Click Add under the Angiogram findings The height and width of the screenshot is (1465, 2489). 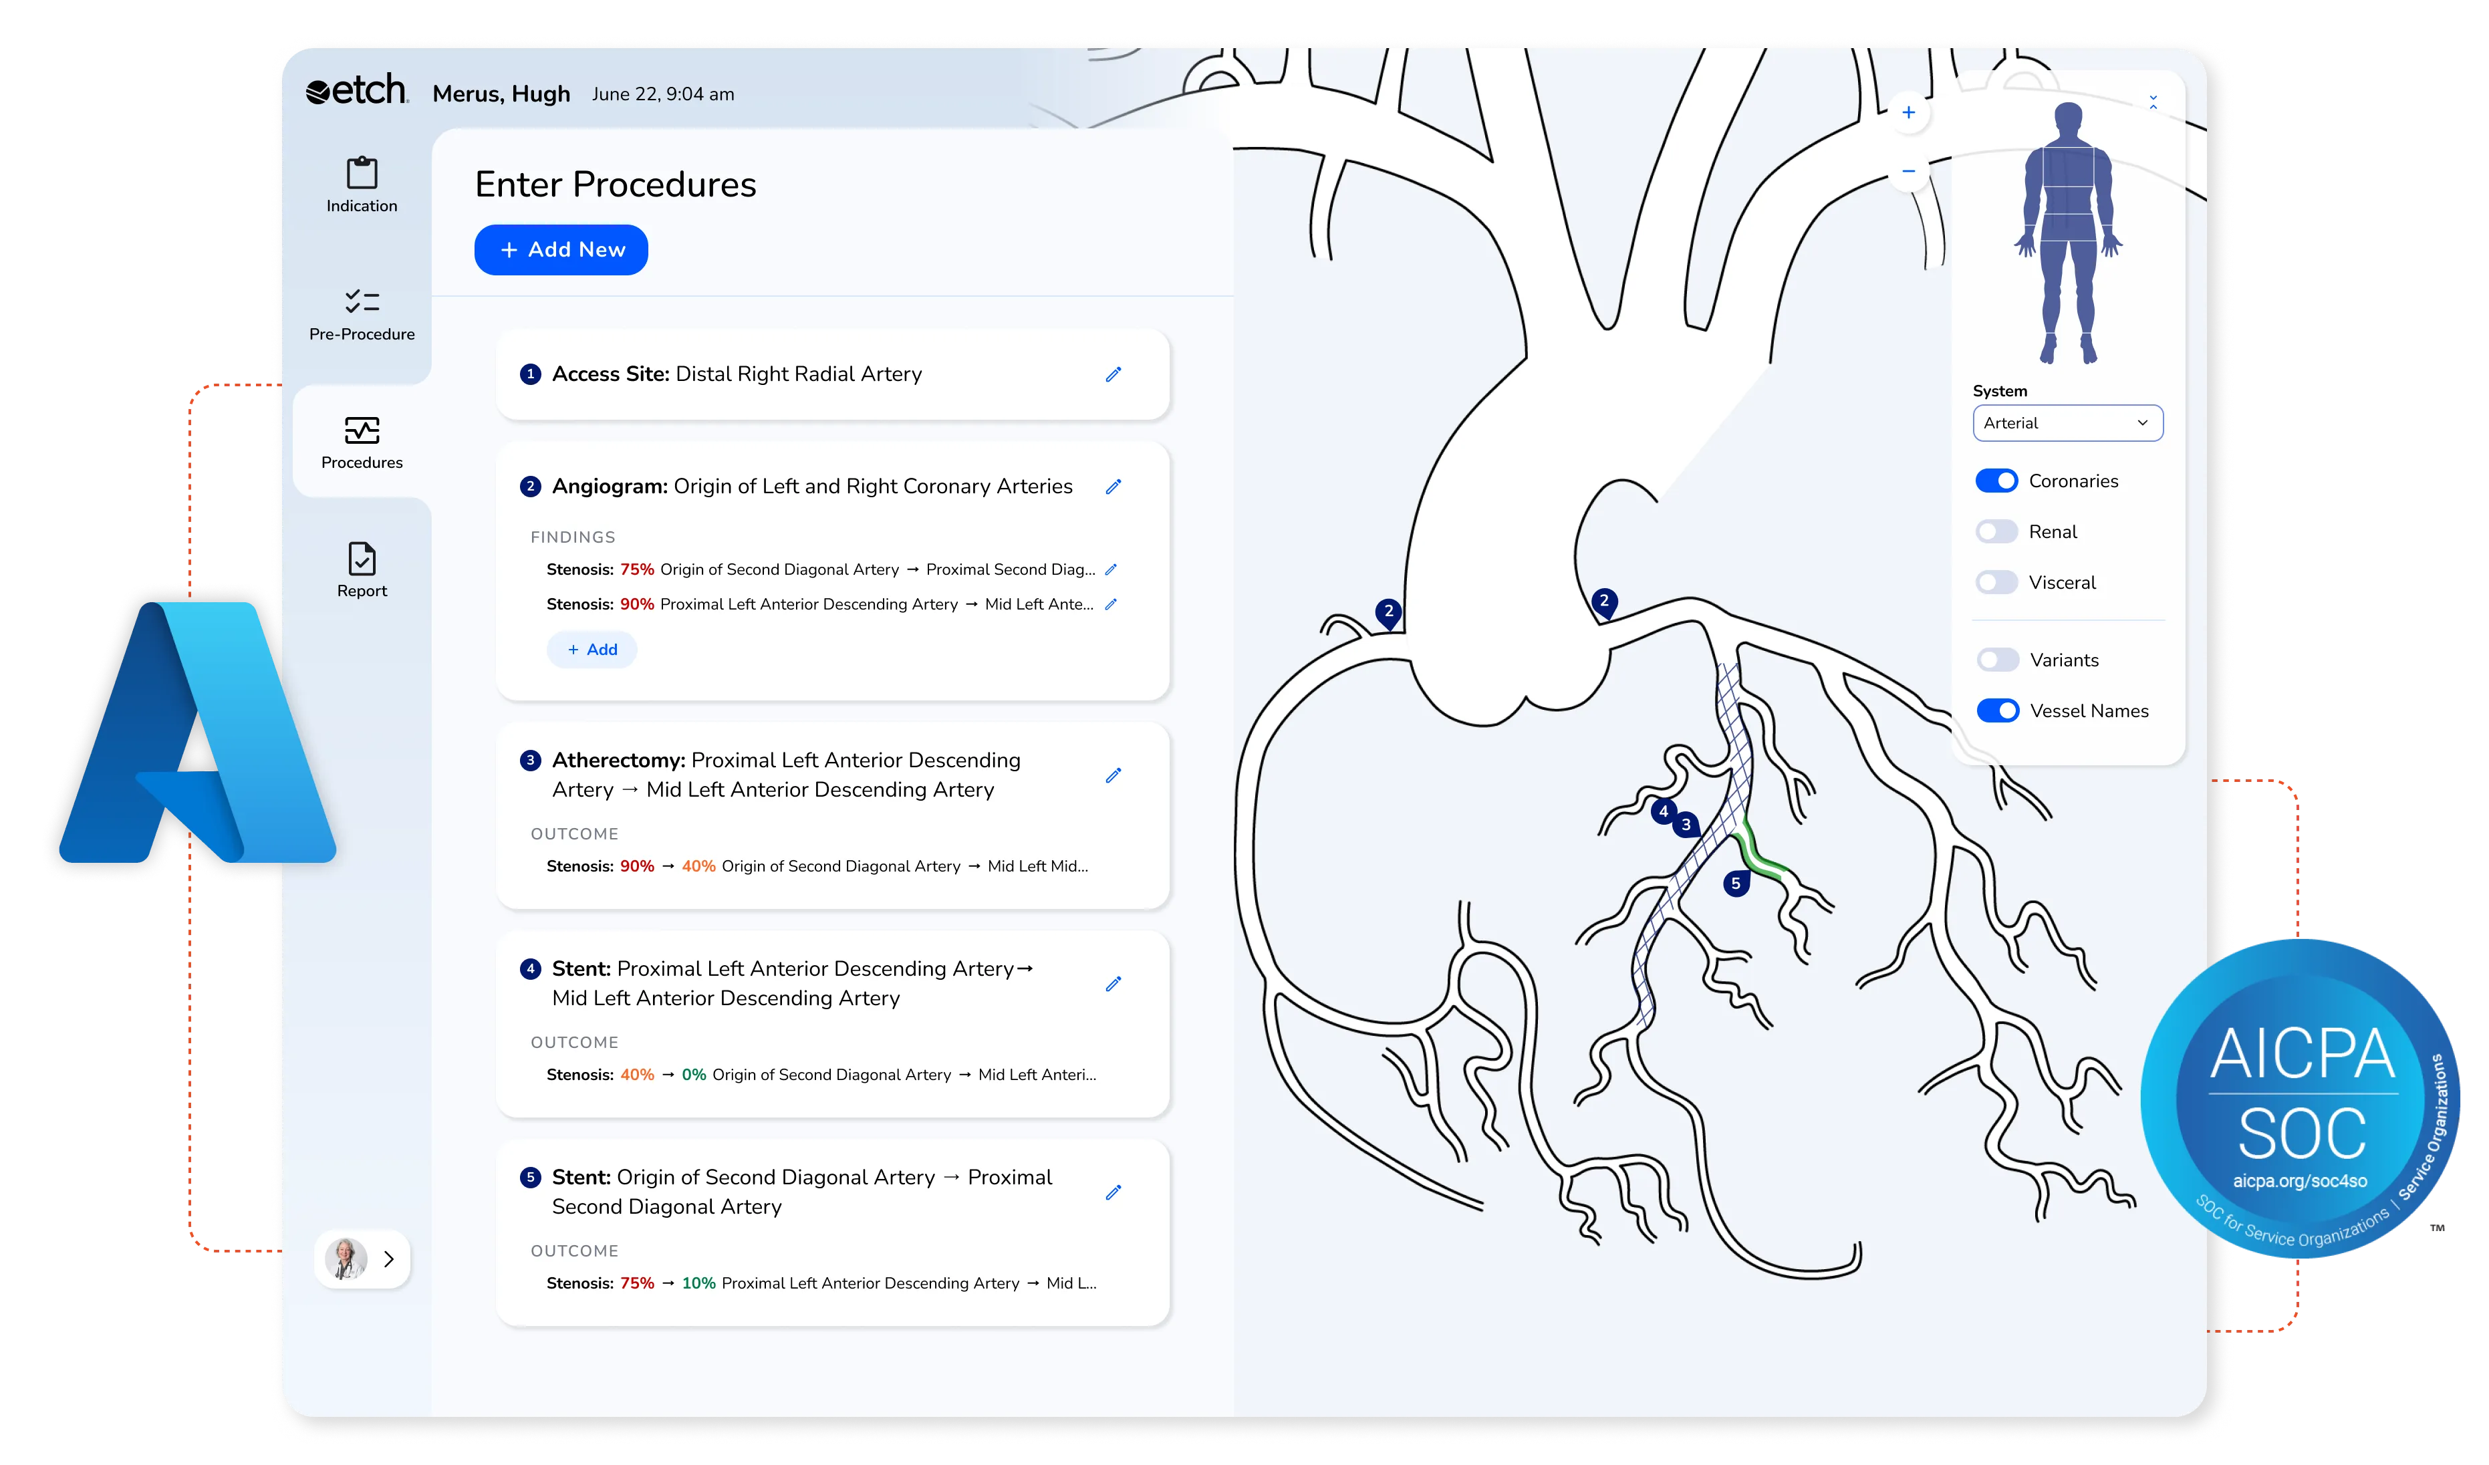pos(591,649)
